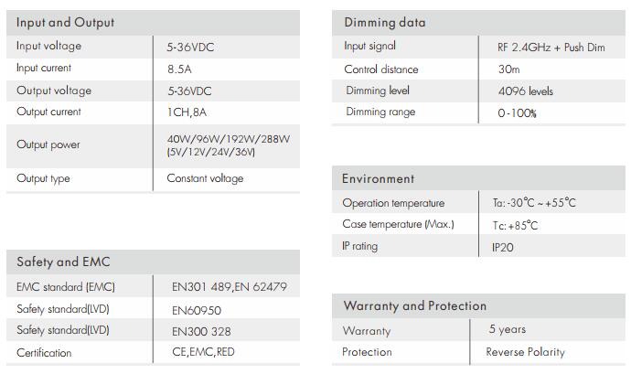Click the Warranty and Protection header
This screenshot has width=631, height=374.
414,306
